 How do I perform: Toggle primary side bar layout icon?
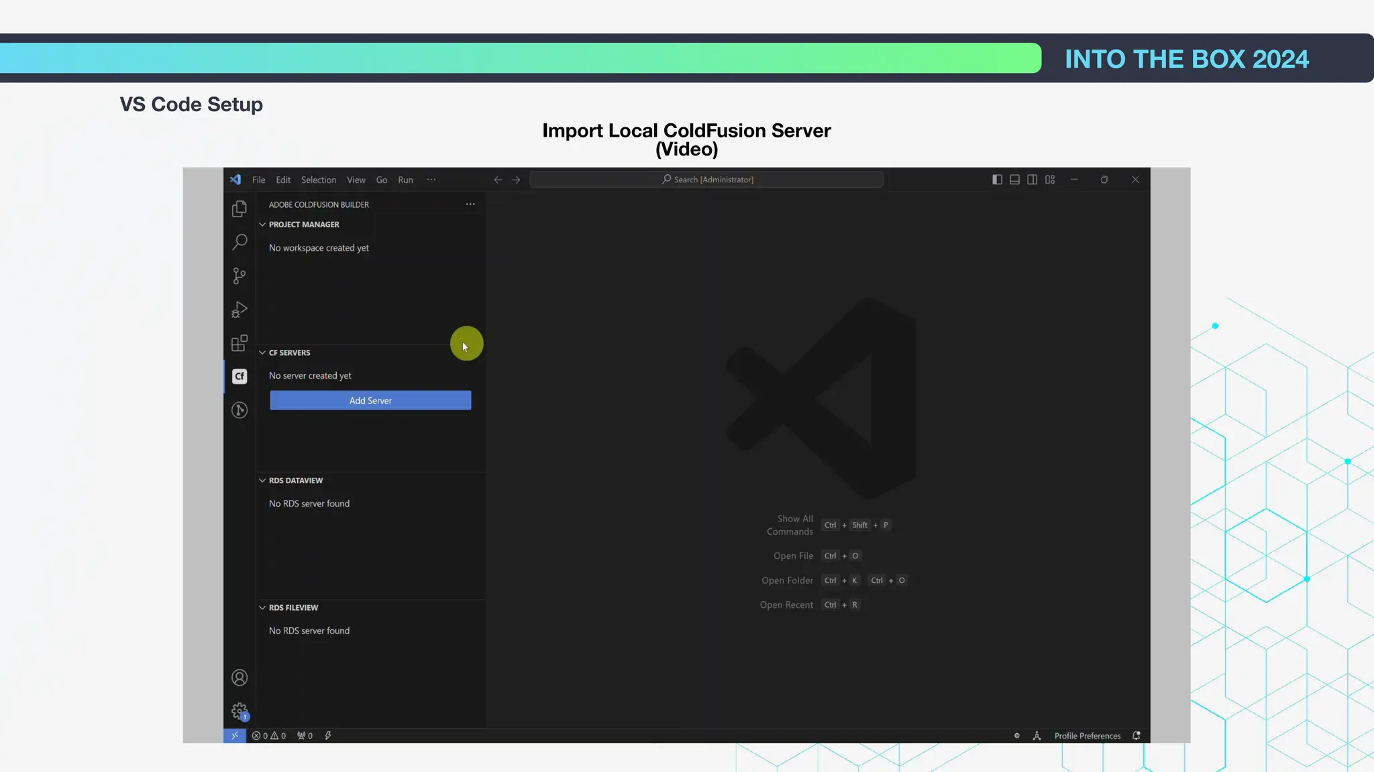[998, 180]
